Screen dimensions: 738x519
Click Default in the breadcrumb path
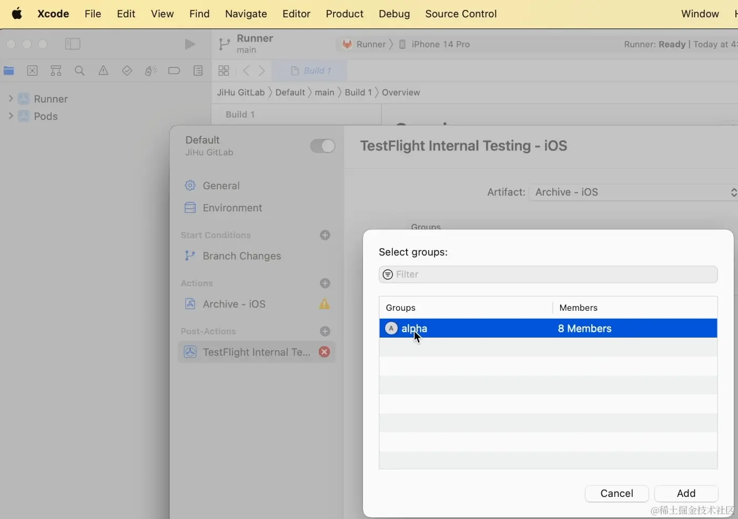click(x=290, y=93)
